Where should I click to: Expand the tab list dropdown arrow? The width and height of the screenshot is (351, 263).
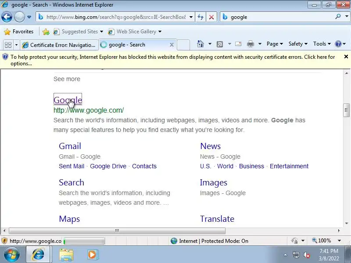16,45
